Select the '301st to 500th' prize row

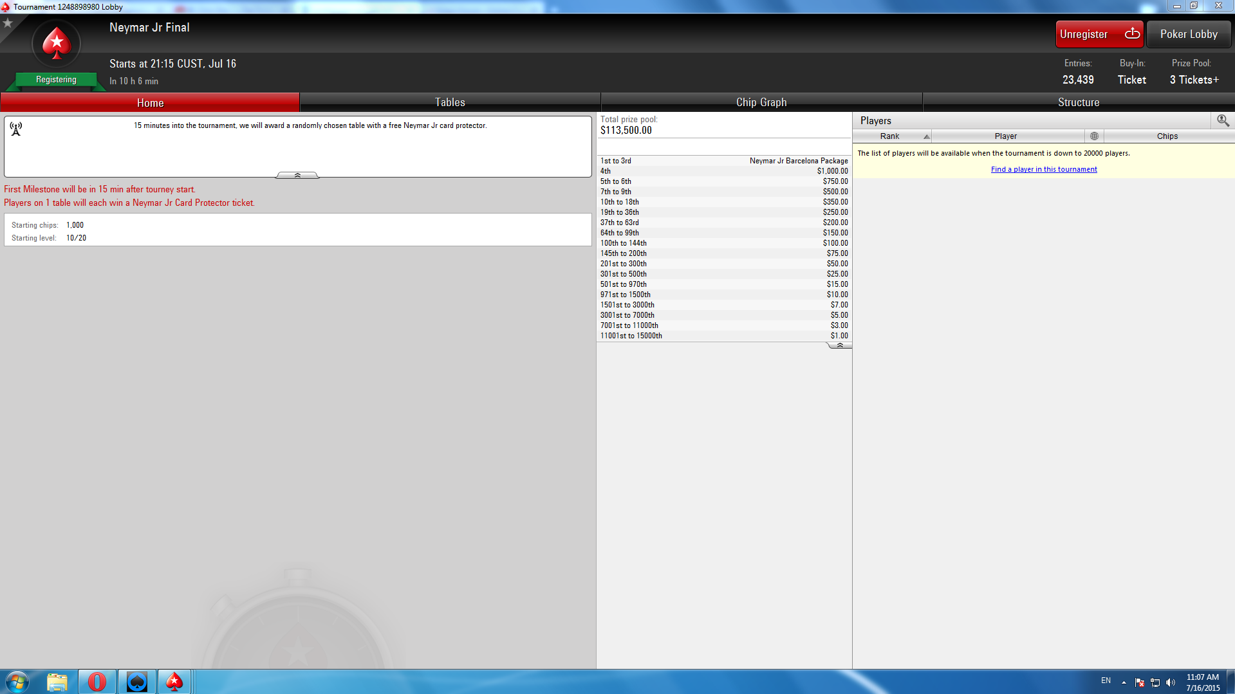point(724,274)
